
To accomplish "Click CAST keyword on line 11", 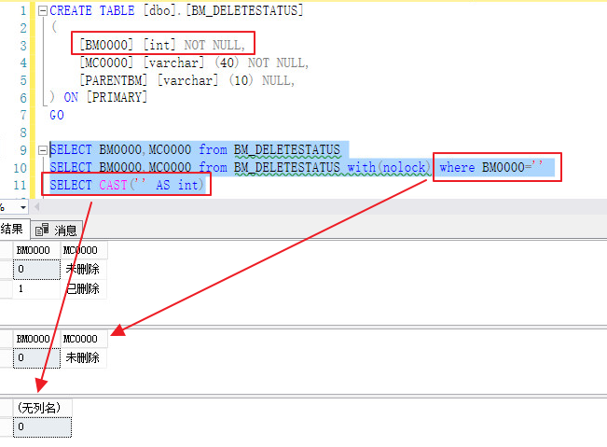I will coord(113,185).
